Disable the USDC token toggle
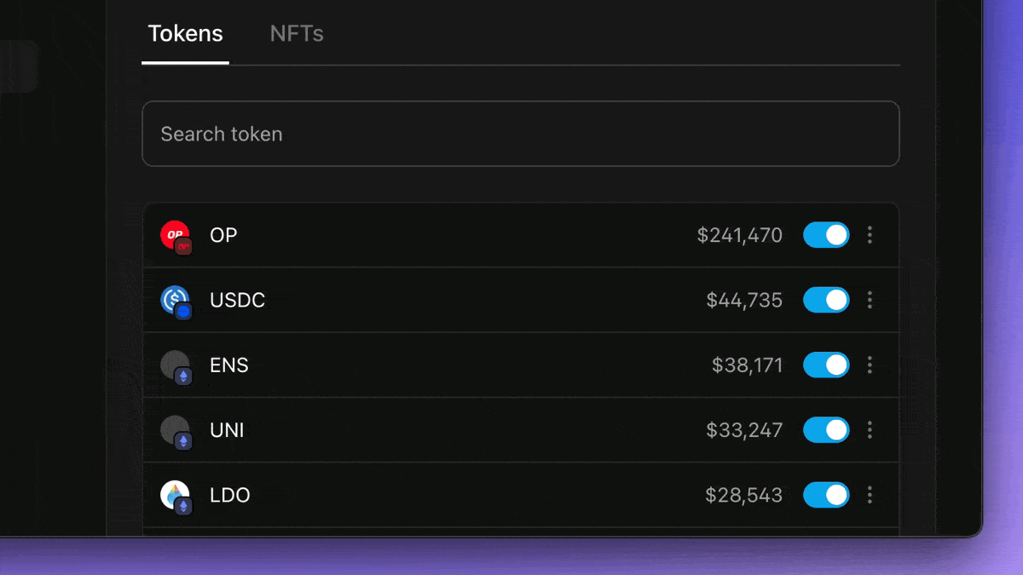This screenshot has width=1023, height=575. [826, 300]
